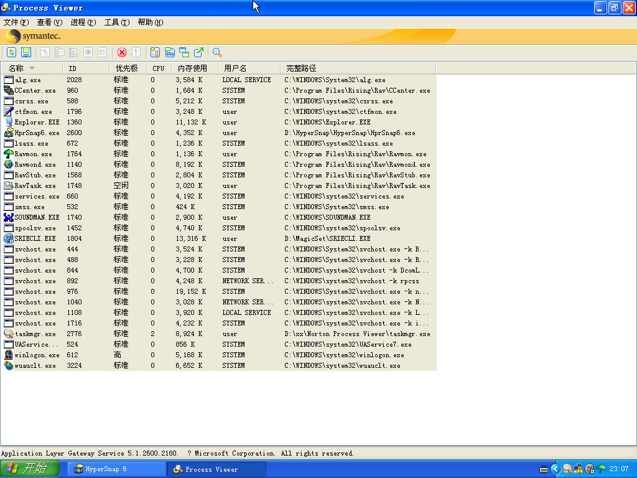Select svchost.exe with ID 976
Screen dimensions: 637x478
[x=220, y=291]
